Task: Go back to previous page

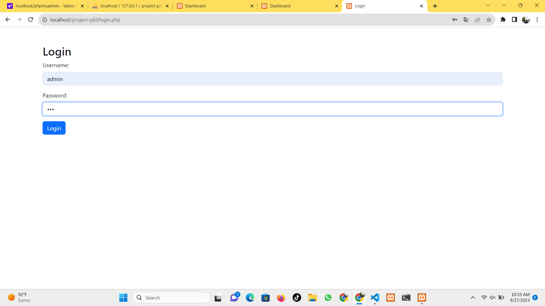Action: [x=8, y=20]
